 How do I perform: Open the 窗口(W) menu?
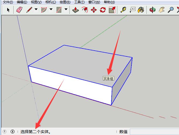[x=94, y=2]
